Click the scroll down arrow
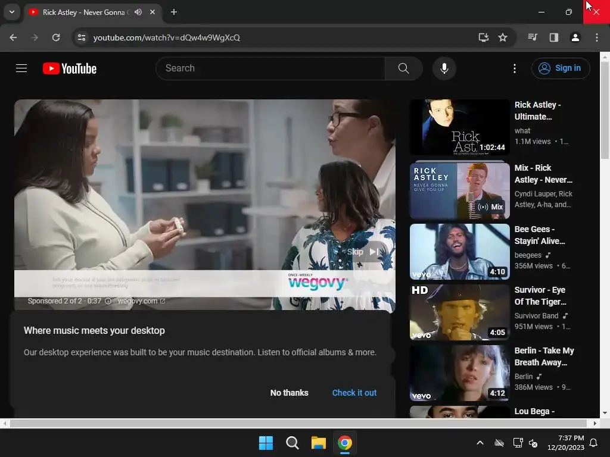This screenshot has height=457, width=610. [x=605, y=413]
